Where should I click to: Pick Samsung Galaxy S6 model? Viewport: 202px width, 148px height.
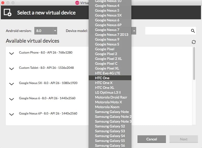[x=110, y=145]
